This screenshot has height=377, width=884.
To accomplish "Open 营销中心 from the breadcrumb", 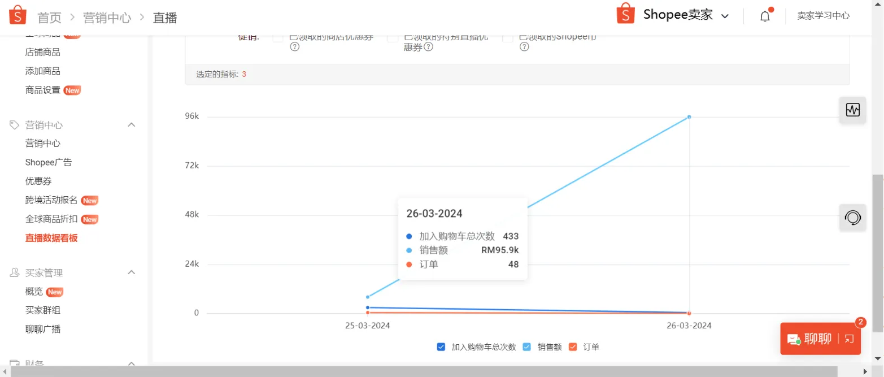I will click(107, 17).
